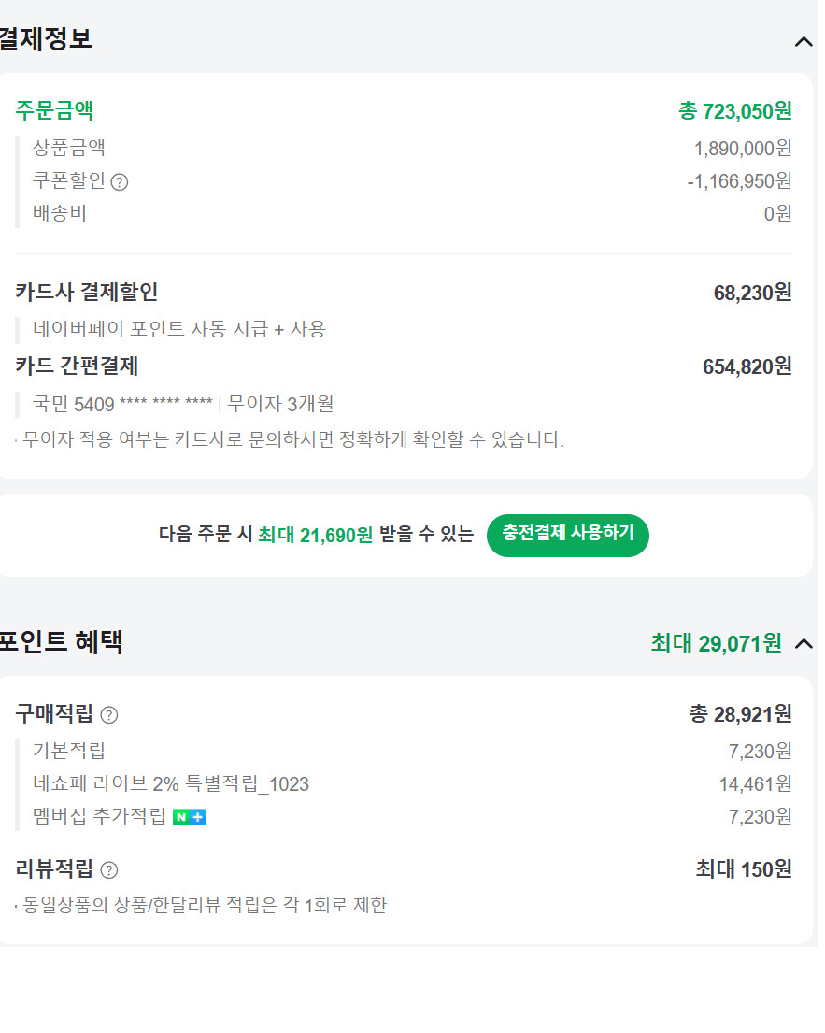Screen dimensions: 825x1033
Task: Click the N+ membership badge icon
Action: (190, 817)
